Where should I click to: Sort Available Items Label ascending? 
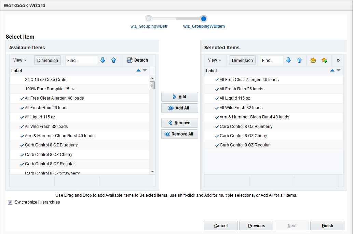point(138,70)
